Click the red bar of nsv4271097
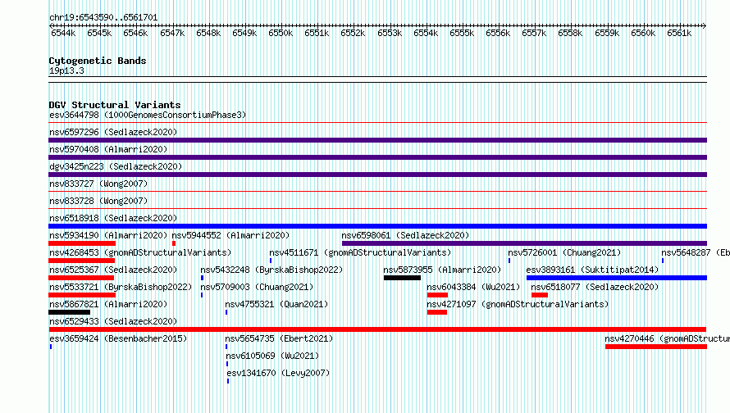 (x=436, y=312)
